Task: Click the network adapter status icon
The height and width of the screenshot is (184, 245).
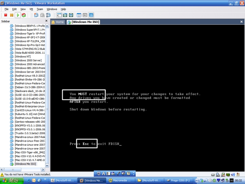Action: 228,174
